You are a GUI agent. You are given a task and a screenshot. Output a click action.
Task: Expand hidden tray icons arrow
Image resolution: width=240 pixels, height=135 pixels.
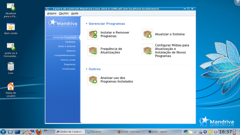point(180,132)
